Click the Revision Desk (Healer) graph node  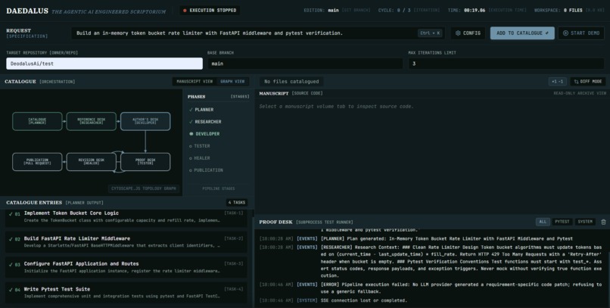[91, 162]
